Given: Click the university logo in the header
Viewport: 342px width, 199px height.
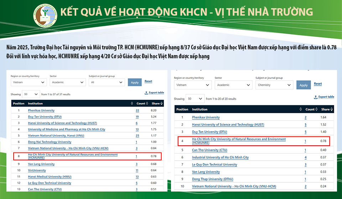Looking at the screenshot, I should 45,15.
